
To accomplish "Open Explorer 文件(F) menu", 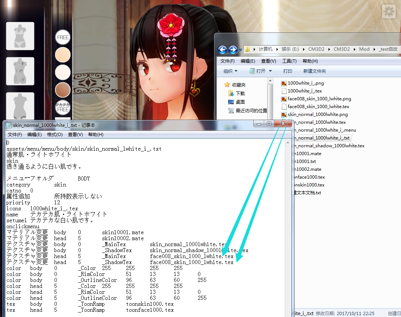I will pos(227,61).
